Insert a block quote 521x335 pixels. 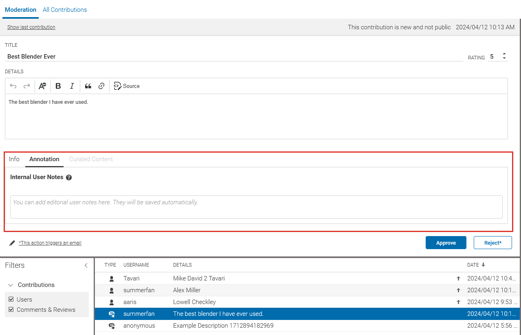88,86
